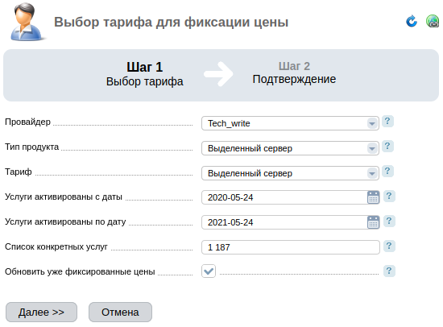Click help icon next to end date field
The width and height of the screenshot is (443, 327).
click(389, 221)
